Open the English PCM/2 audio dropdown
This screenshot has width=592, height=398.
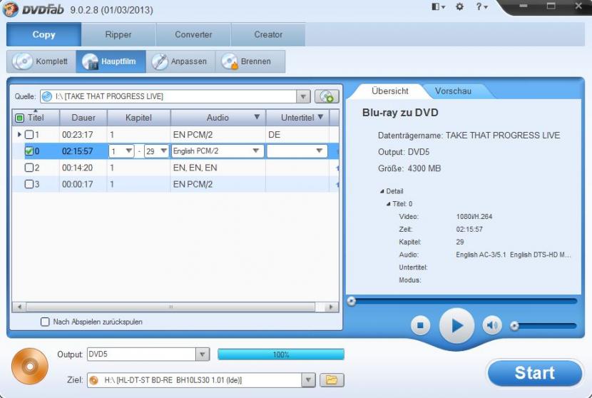tap(218, 151)
